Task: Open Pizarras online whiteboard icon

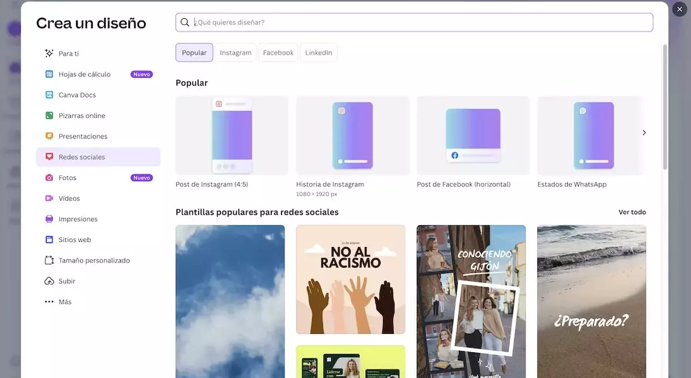Action: click(49, 116)
